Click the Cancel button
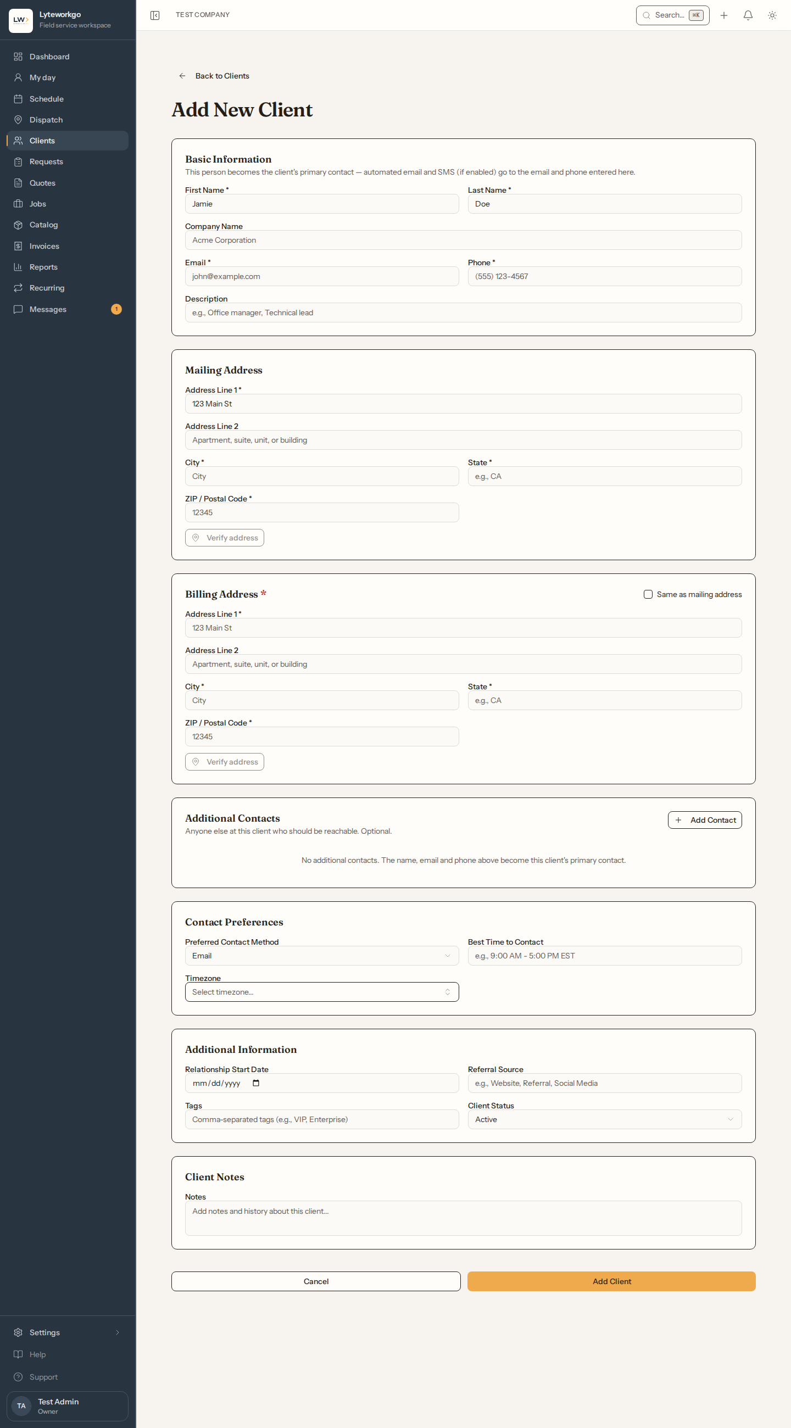 [x=316, y=1281]
